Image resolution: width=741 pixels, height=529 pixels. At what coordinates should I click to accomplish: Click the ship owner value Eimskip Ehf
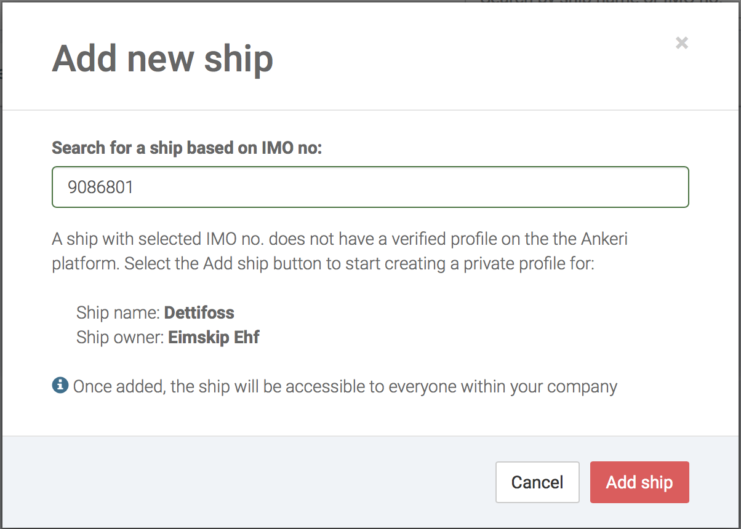click(214, 338)
